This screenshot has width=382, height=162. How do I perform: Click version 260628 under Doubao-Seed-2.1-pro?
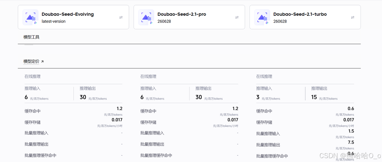[164, 21]
